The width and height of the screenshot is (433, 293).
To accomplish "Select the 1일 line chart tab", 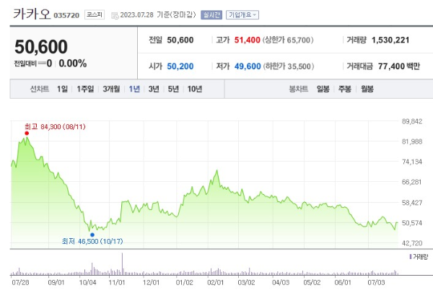I will pyautogui.click(x=62, y=89).
